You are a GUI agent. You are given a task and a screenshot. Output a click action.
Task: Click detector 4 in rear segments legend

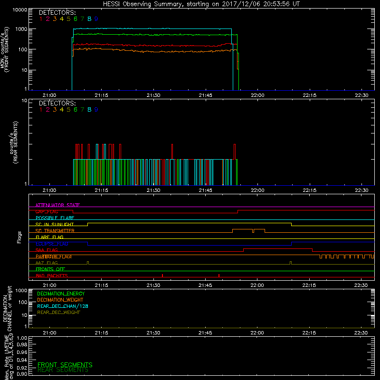[x=62, y=110]
